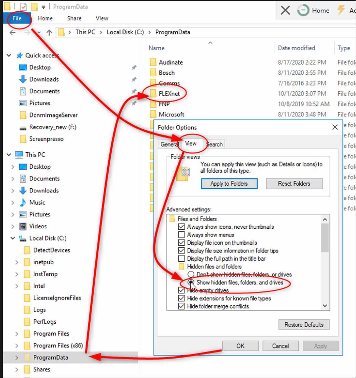The width and height of the screenshot is (356, 378).
Task: Collapse the This PC tree section
Action: click(9, 155)
